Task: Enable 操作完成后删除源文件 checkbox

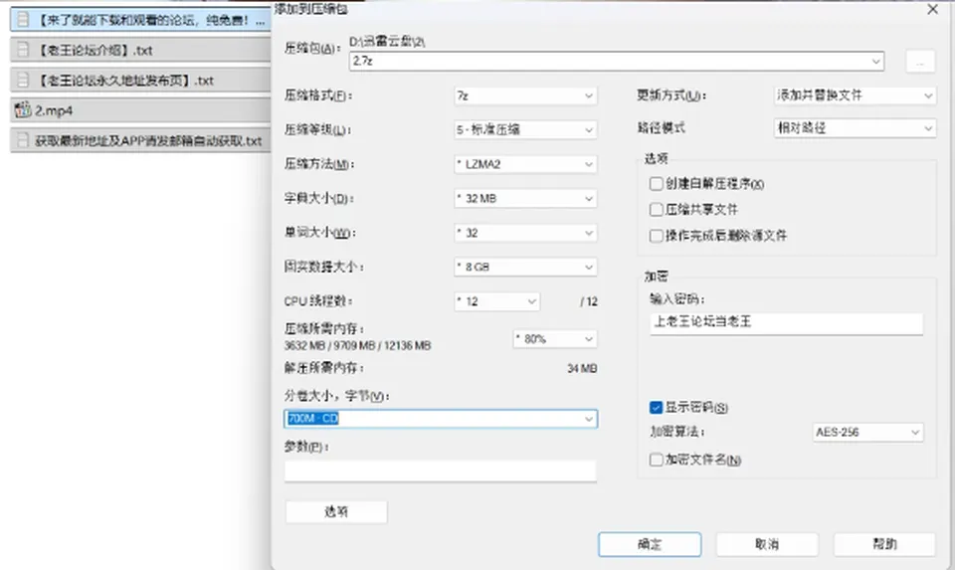Action: (656, 236)
